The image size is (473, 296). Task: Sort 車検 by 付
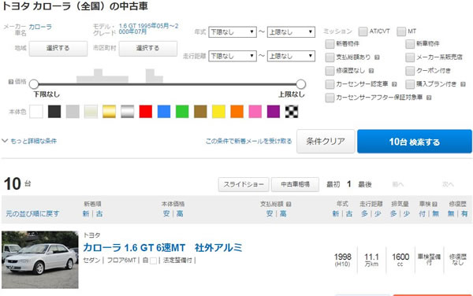point(423,213)
